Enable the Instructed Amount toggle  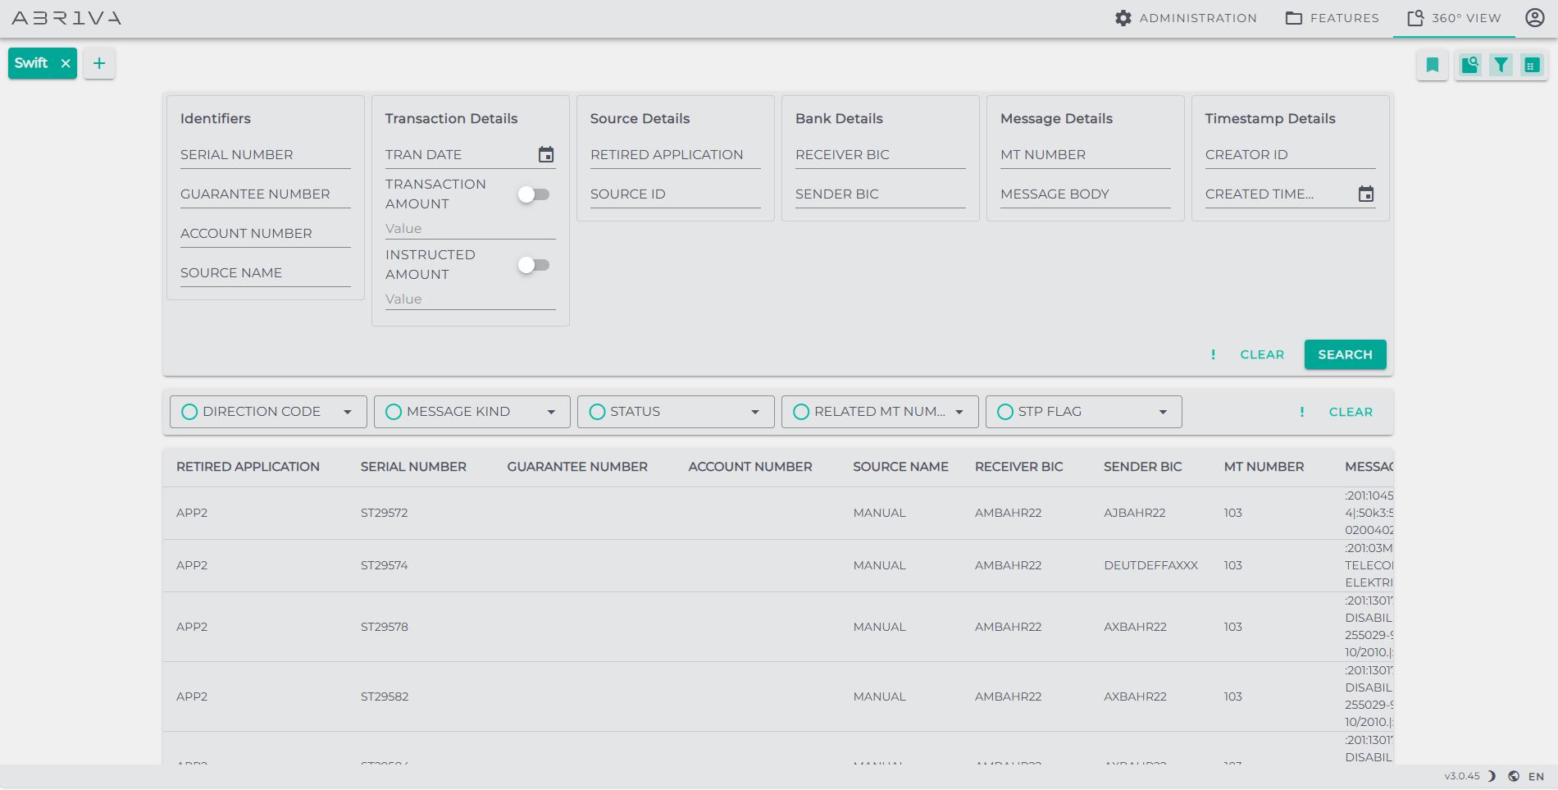tap(533, 265)
